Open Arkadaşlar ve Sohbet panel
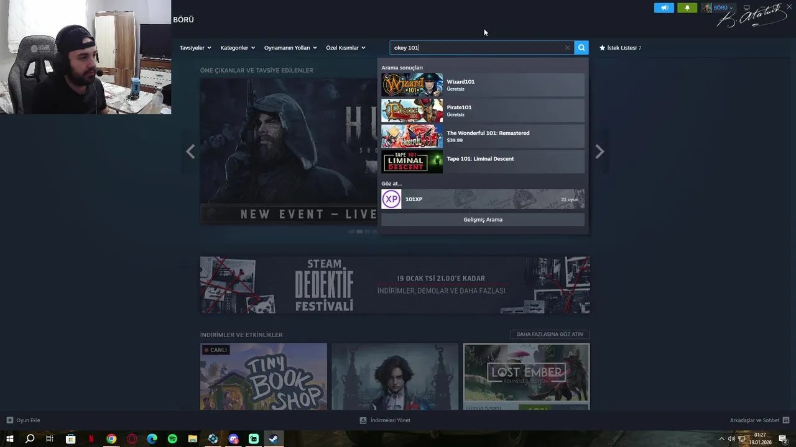 coord(759,420)
